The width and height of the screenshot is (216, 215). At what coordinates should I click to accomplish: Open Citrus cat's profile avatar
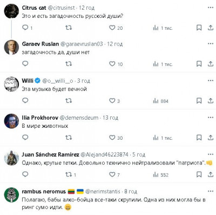(11, 11)
